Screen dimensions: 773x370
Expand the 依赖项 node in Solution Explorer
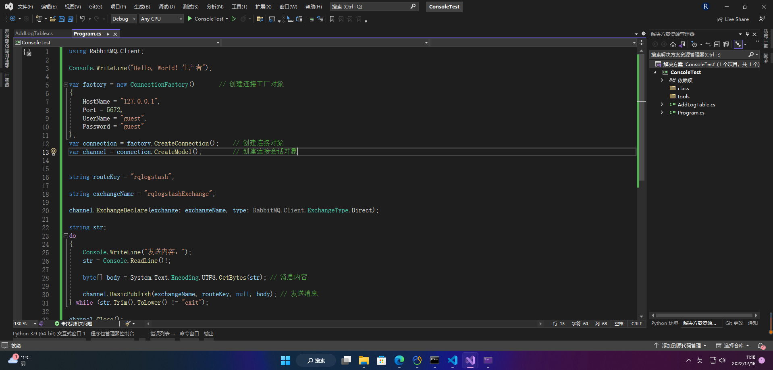point(662,80)
